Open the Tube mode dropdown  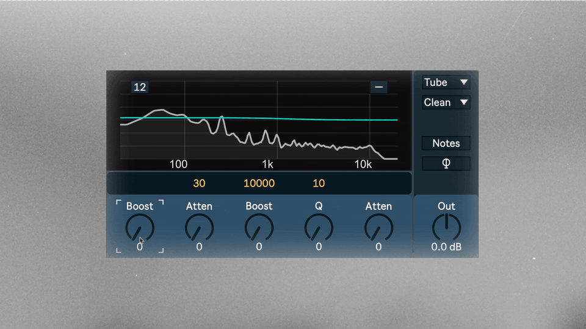pyautogui.click(x=446, y=82)
